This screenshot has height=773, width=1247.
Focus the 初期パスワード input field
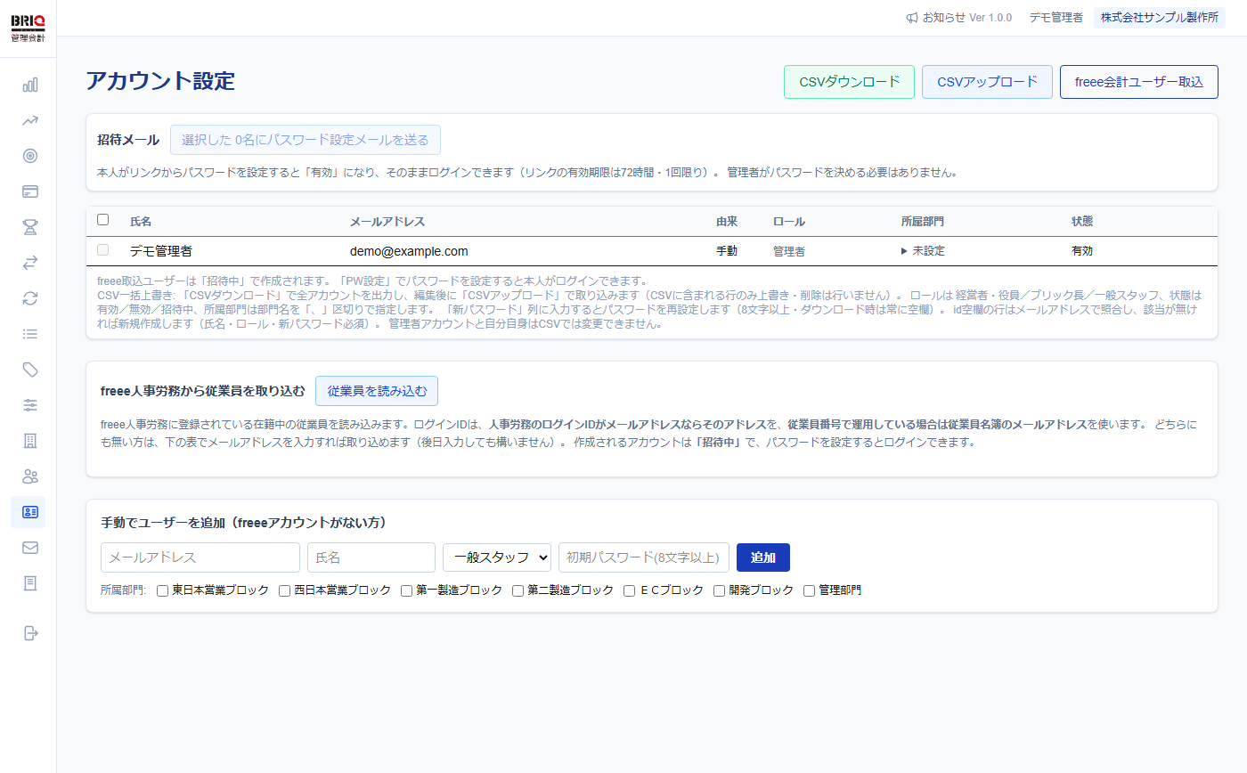point(644,557)
